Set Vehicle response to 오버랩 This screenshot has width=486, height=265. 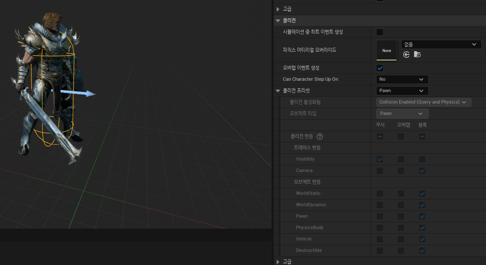401,239
